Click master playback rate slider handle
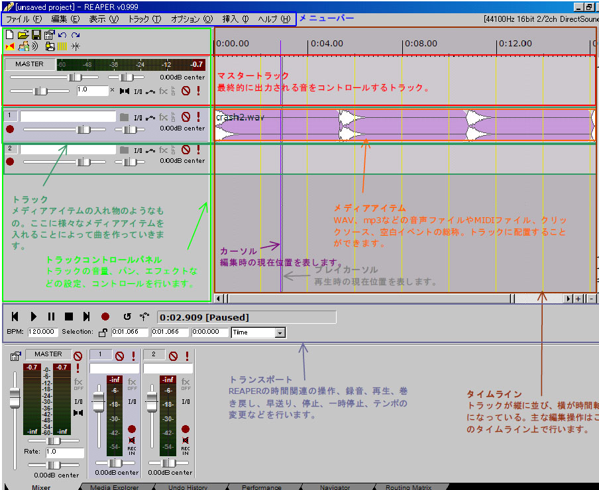The height and width of the screenshot is (490, 599). click(x=40, y=91)
